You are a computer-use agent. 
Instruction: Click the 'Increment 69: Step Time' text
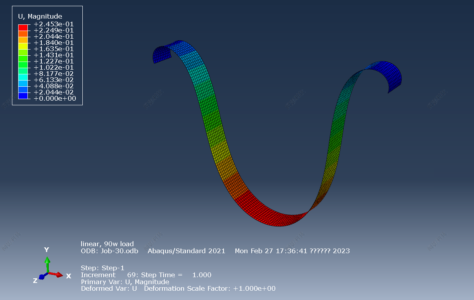[124, 275]
